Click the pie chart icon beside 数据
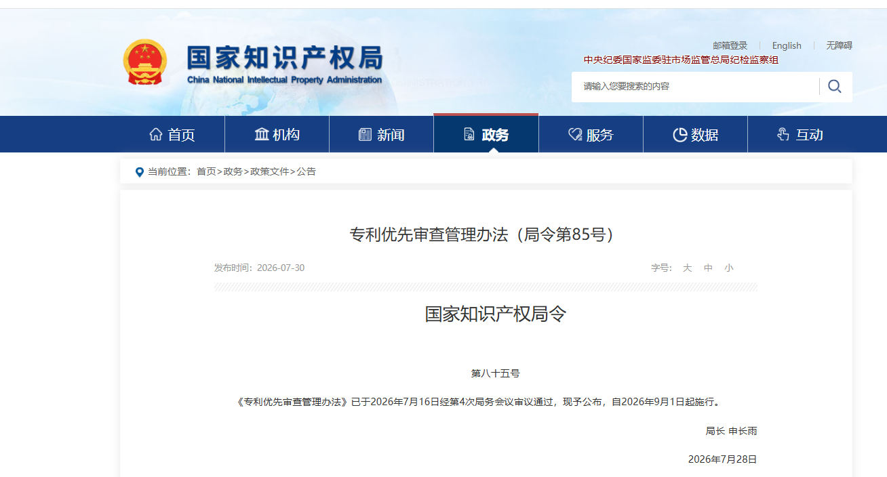887x477 pixels. pyautogui.click(x=679, y=134)
